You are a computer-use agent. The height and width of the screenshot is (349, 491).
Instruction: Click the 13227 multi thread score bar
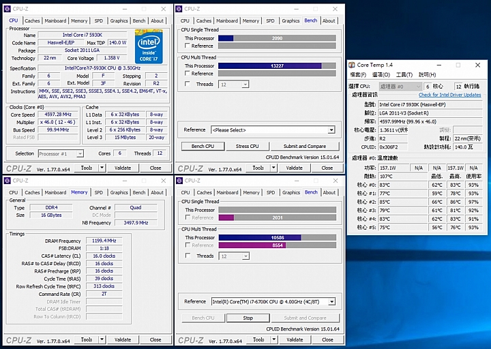click(277, 65)
